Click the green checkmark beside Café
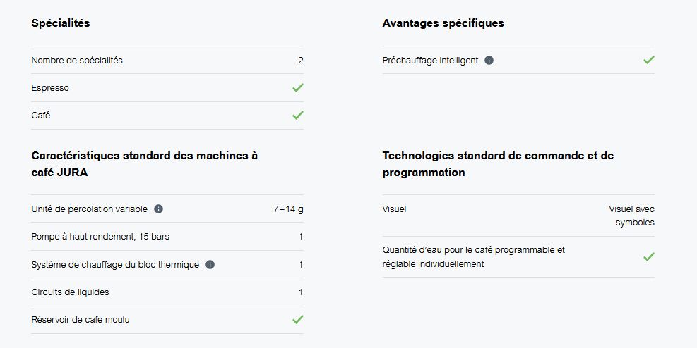The height and width of the screenshot is (348, 697). click(298, 116)
